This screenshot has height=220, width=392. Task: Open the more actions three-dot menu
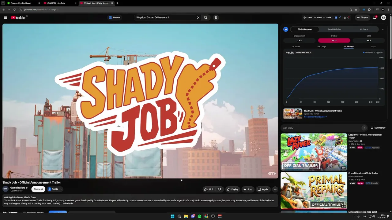pos(275,189)
